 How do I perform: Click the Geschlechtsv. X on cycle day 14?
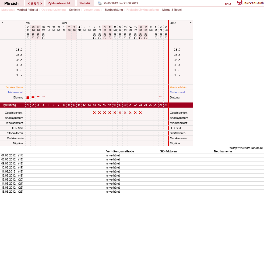pos(94,113)
